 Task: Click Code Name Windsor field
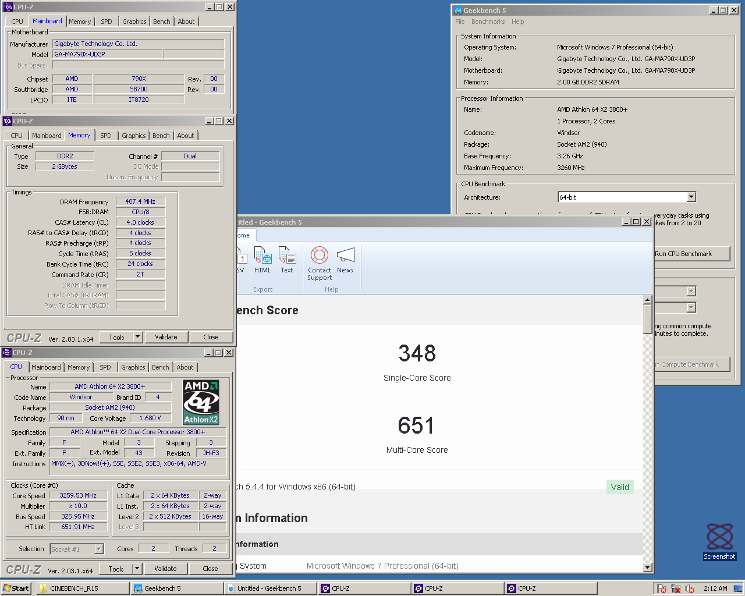[x=81, y=397]
